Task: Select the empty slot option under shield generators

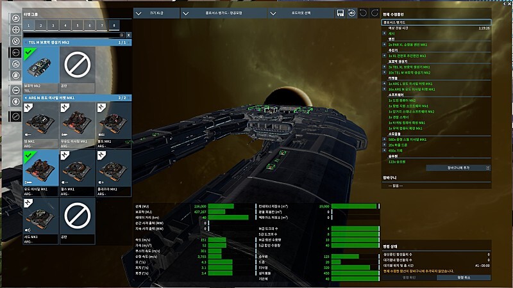Action: pyautogui.click(x=77, y=70)
